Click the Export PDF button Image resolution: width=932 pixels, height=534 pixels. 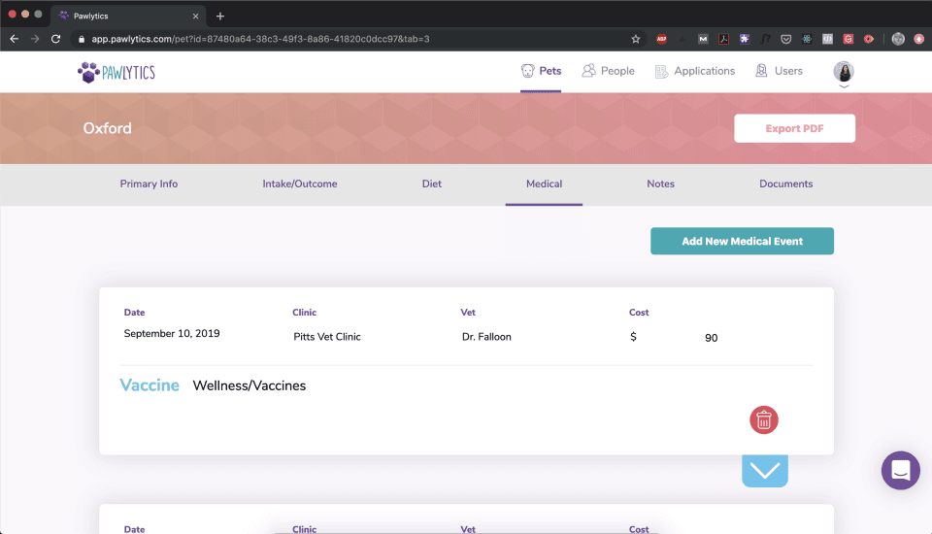coord(794,128)
